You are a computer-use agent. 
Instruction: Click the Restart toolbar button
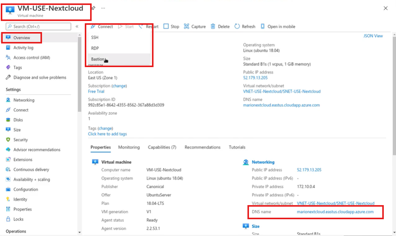pyautogui.click(x=149, y=26)
